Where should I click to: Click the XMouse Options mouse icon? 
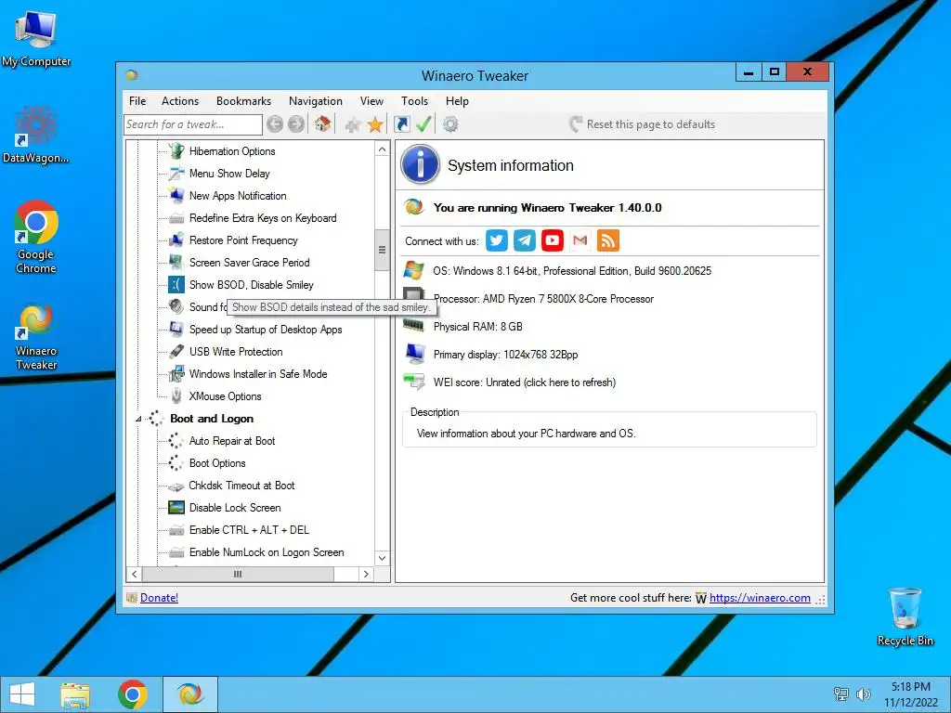point(176,395)
